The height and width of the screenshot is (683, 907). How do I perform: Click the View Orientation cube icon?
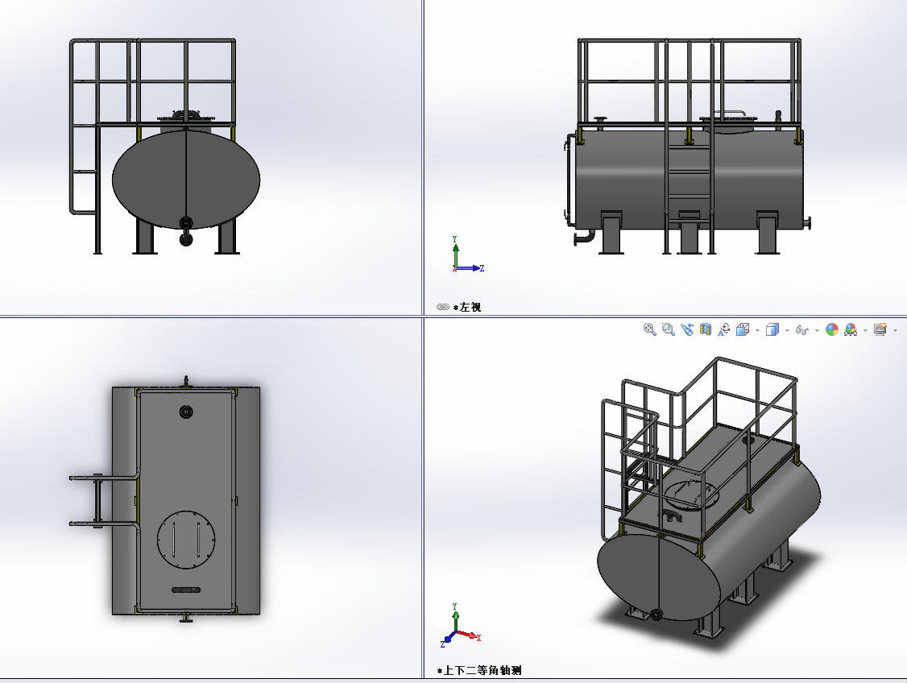(743, 329)
